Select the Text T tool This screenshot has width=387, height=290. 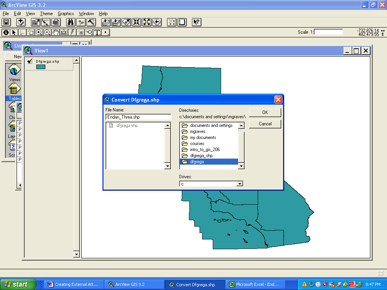pos(97,32)
